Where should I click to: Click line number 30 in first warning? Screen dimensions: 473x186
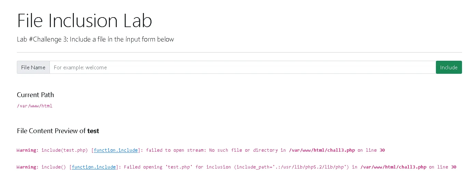(x=382, y=150)
